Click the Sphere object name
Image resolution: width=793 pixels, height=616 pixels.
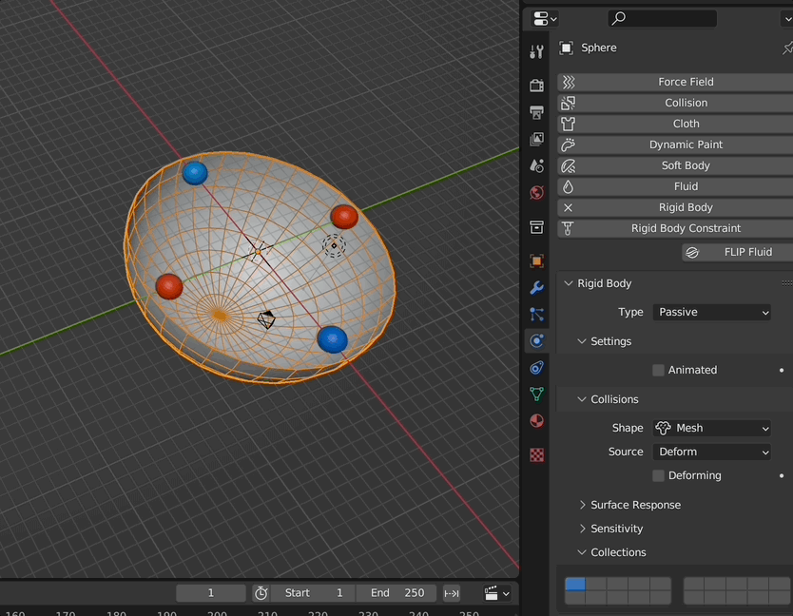point(599,48)
